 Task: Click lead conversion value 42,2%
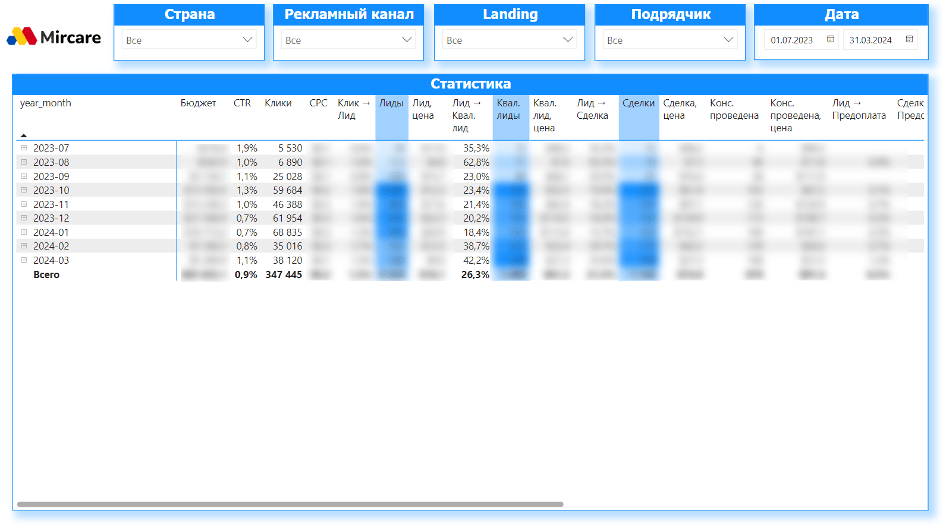(476, 260)
